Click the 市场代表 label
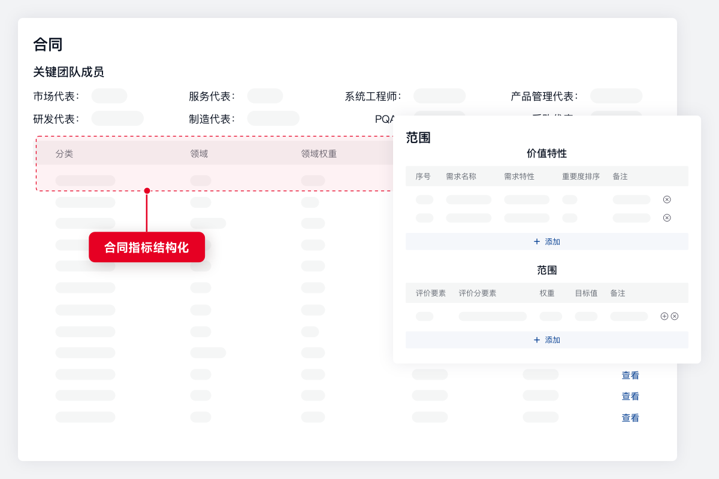The width and height of the screenshot is (719, 479). tap(56, 96)
